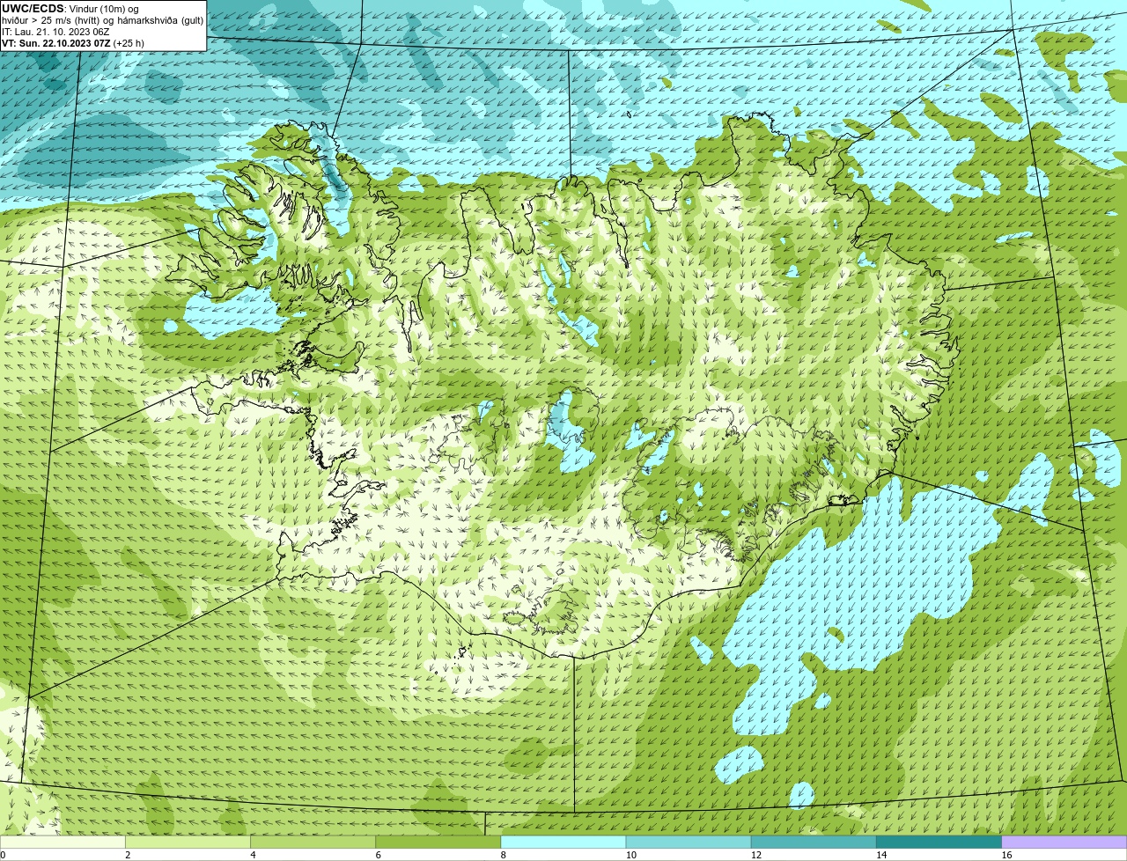Click the legend scale label "14"
Image resolution: width=1127 pixels, height=861 pixels.
(x=881, y=855)
